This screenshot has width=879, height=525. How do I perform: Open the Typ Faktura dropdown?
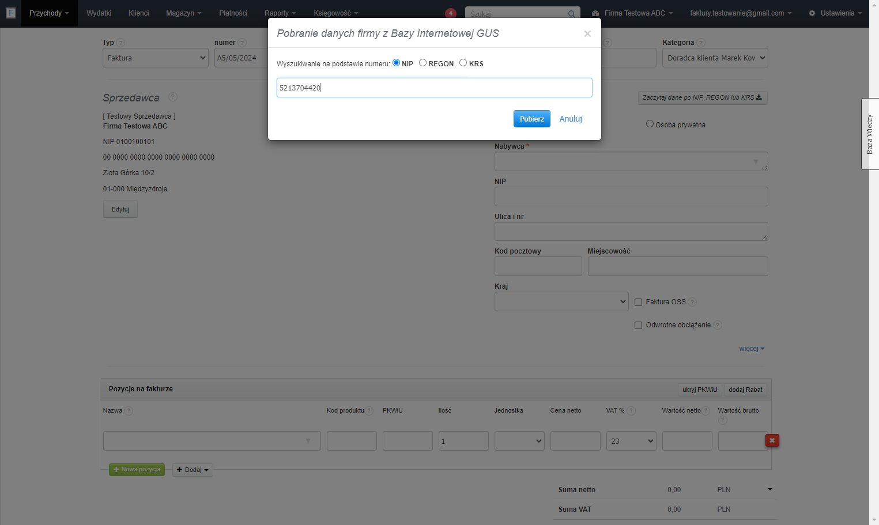click(156, 58)
